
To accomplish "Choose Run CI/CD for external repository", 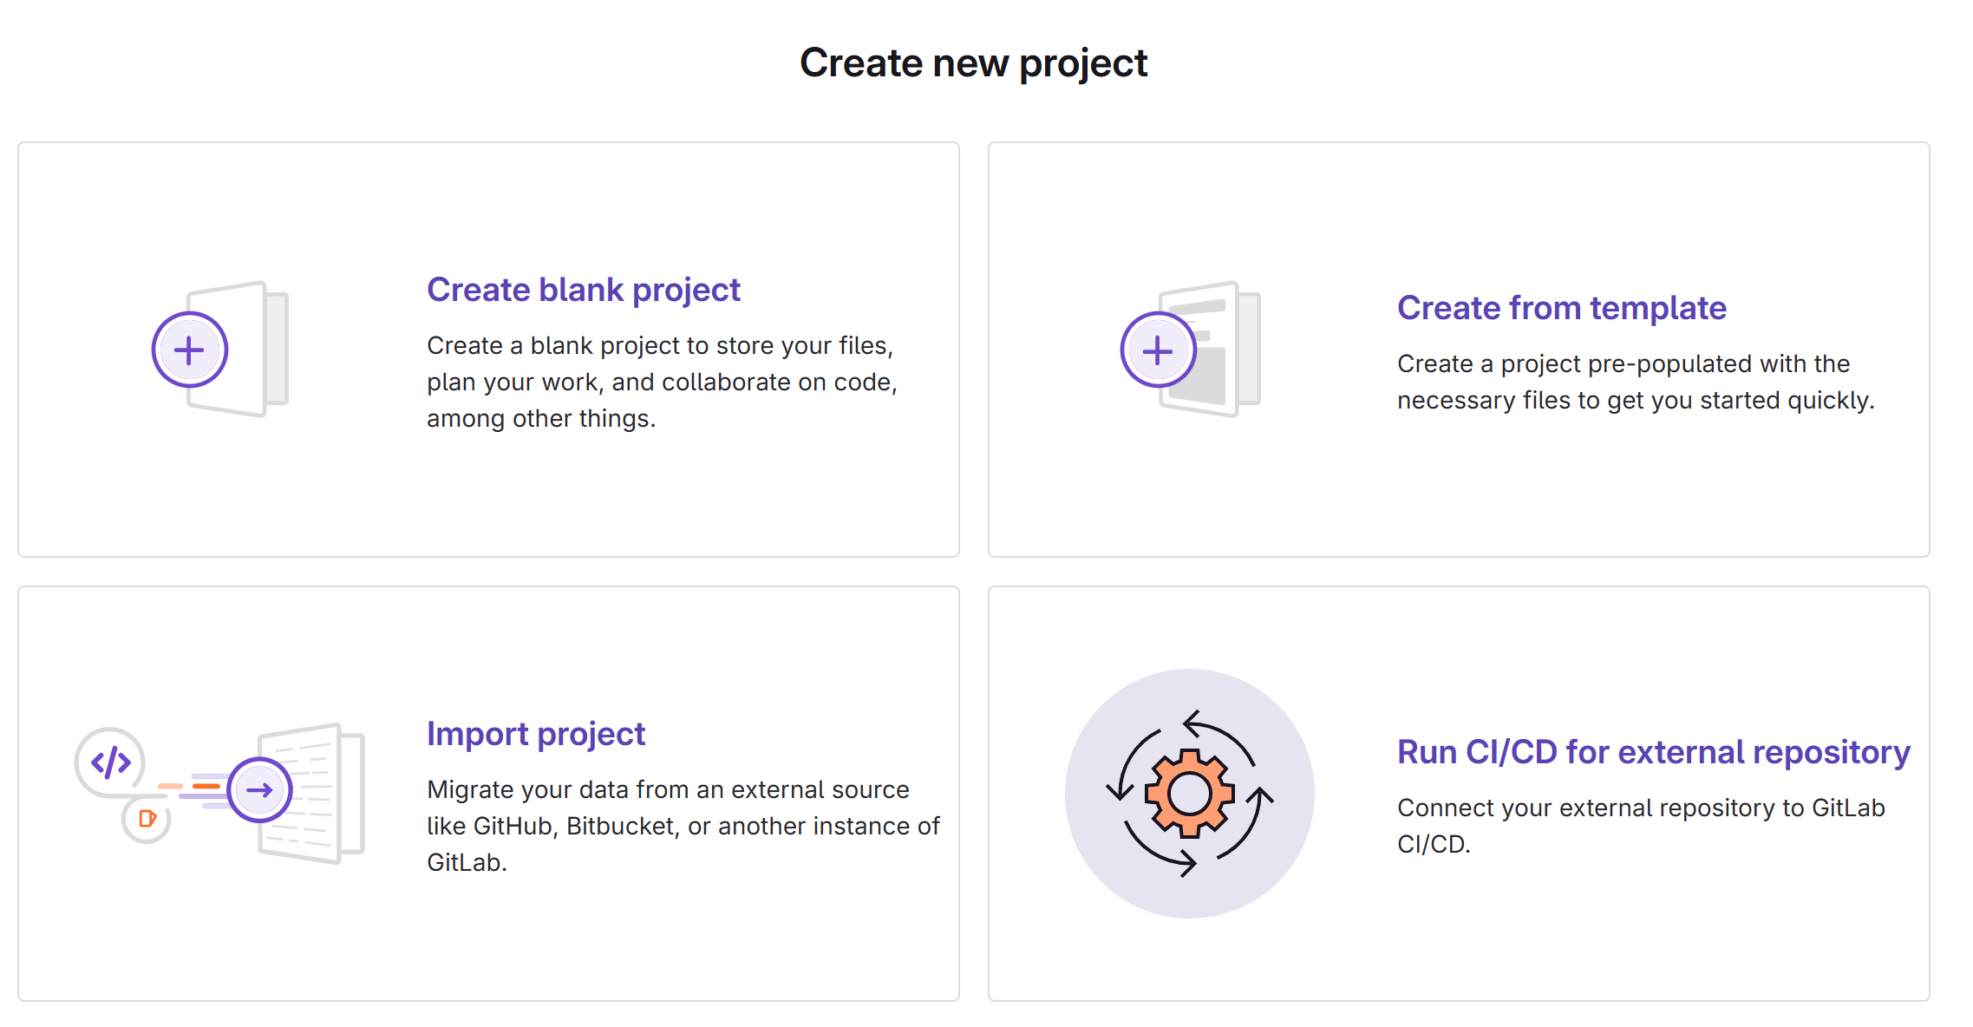I will click(x=1653, y=752).
